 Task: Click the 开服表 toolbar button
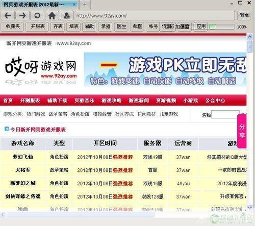(38, 27)
